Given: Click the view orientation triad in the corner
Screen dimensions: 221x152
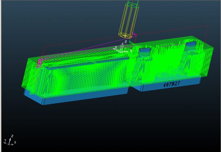Looking at the screenshot, I should [x=10, y=140].
